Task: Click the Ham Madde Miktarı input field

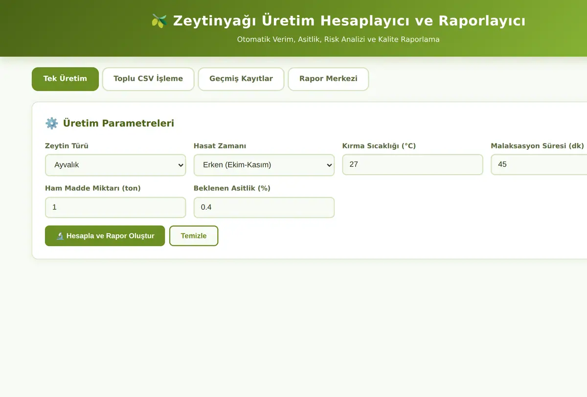Action: click(x=115, y=207)
